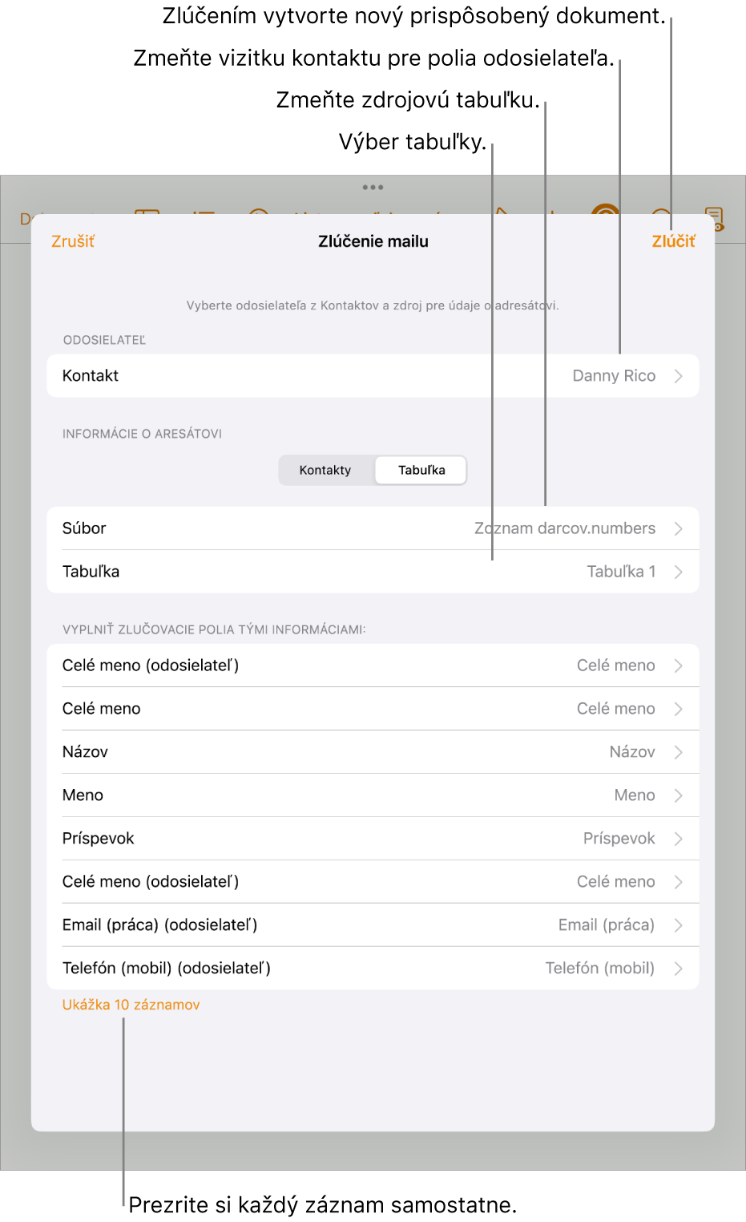
Task: Open the first Celé meno (odosielateľ) field mapping
Action: click(x=373, y=666)
